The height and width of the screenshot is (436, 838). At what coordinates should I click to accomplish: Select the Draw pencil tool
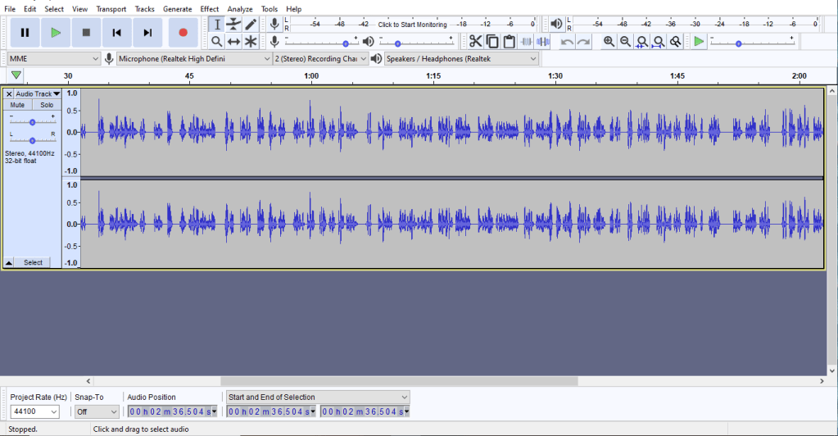coord(251,24)
